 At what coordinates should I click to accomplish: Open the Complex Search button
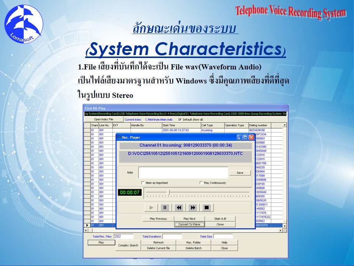(128, 245)
